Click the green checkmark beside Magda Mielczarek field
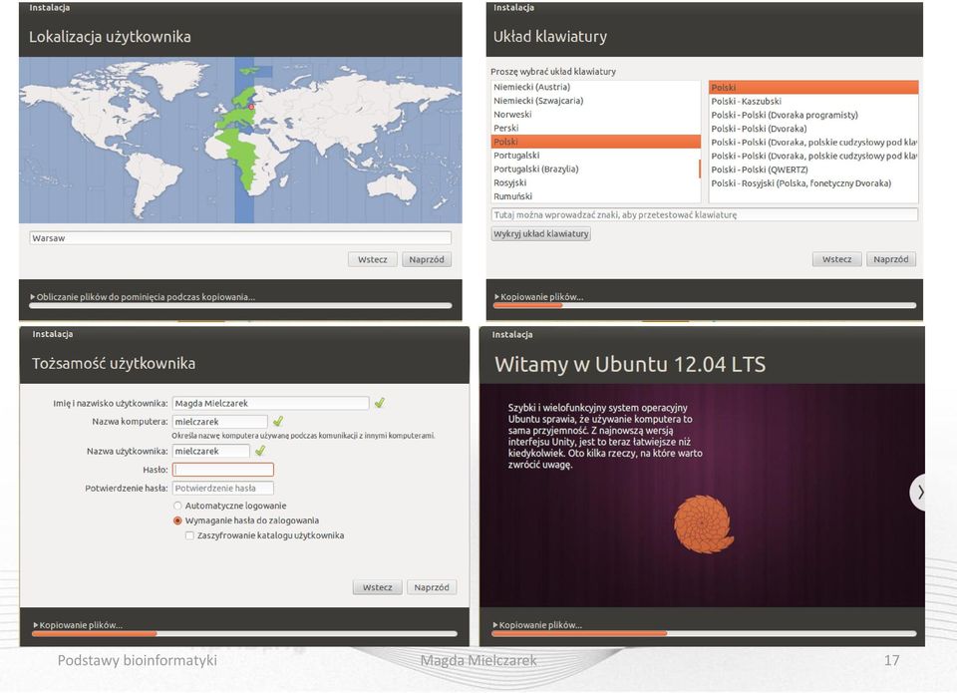Screen dimensions: 957x693 click(380, 403)
